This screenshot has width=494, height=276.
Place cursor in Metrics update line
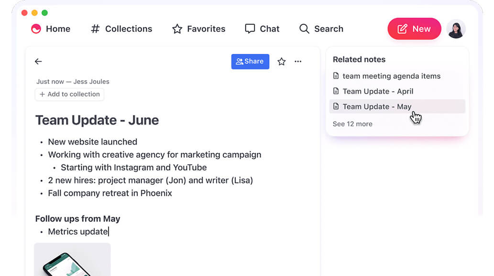(x=78, y=232)
